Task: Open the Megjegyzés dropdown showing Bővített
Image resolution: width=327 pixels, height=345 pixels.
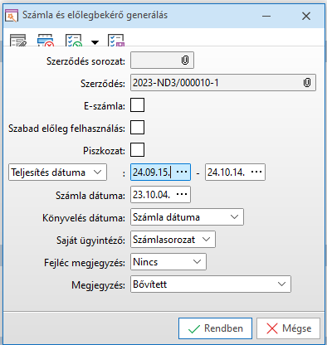Action: (211, 284)
